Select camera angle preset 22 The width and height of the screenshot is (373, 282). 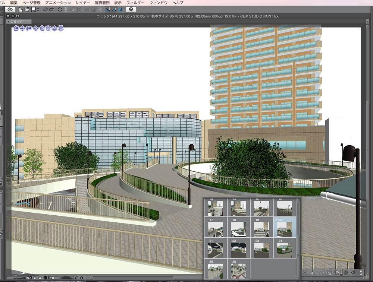tap(239, 248)
